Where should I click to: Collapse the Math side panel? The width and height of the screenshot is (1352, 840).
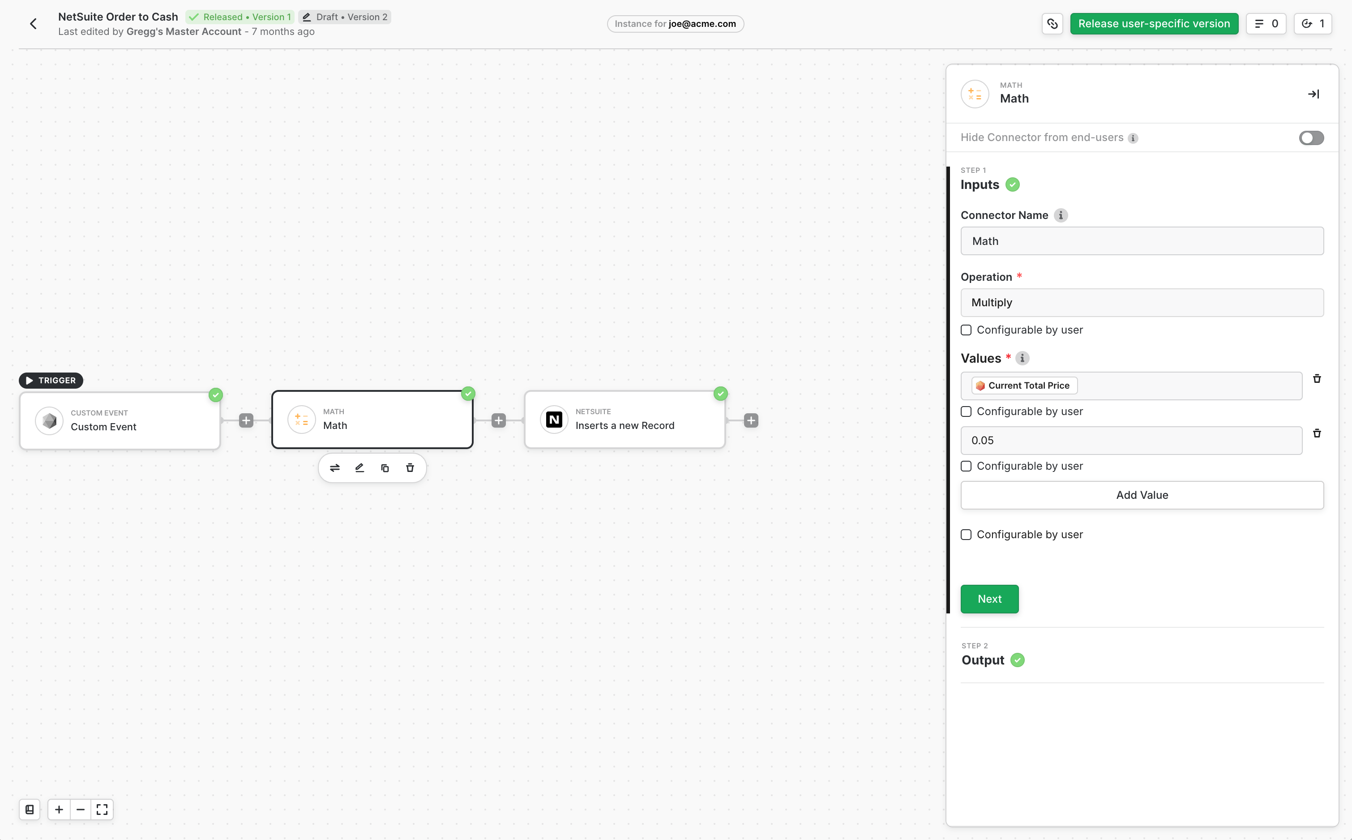pyautogui.click(x=1313, y=94)
